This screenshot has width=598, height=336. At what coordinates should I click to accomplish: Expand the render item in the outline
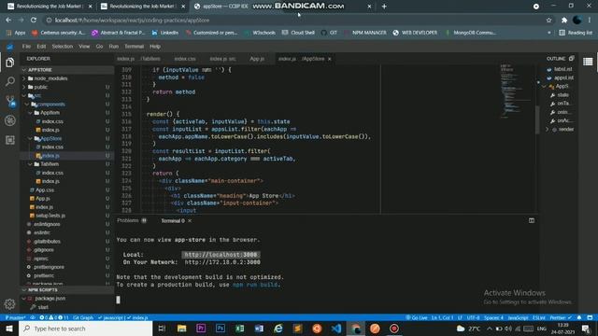pos(548,129)
